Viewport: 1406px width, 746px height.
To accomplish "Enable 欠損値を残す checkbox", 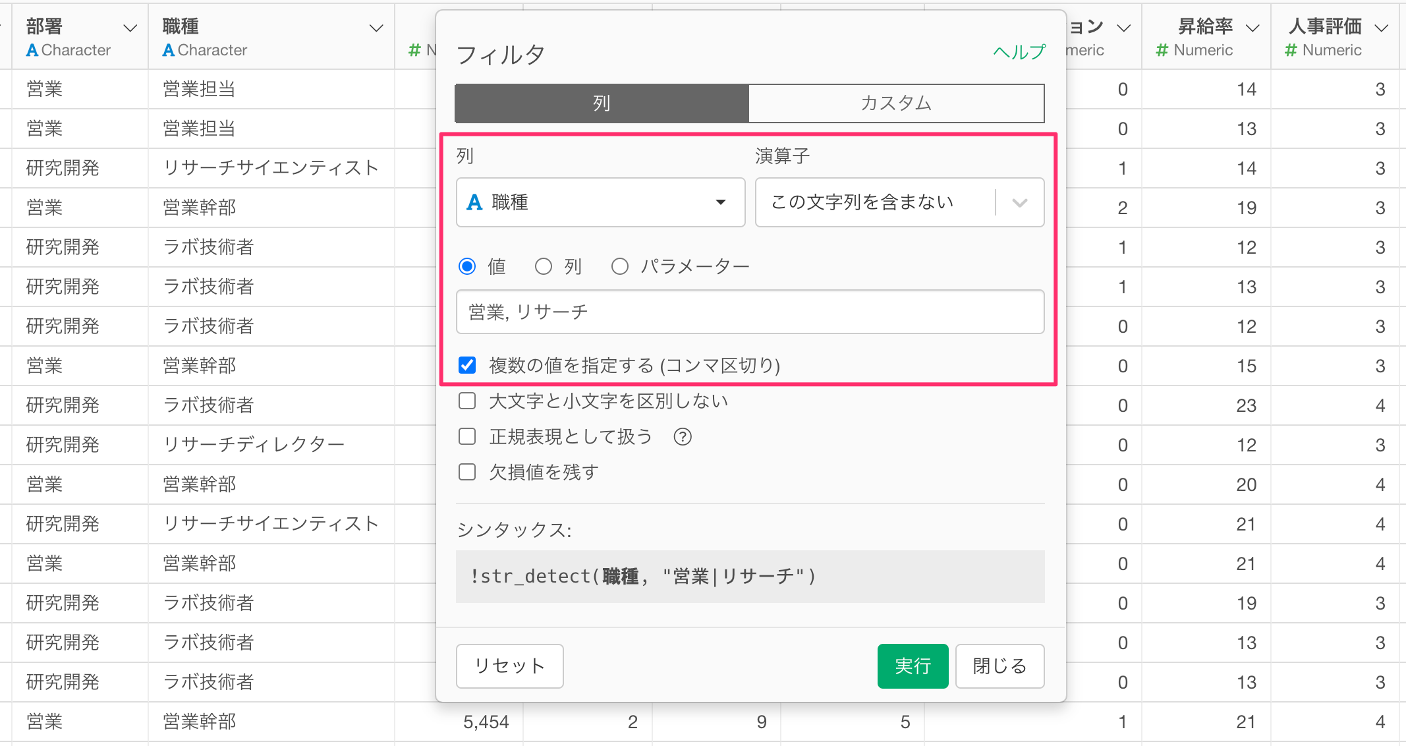I will pos(467,472).
